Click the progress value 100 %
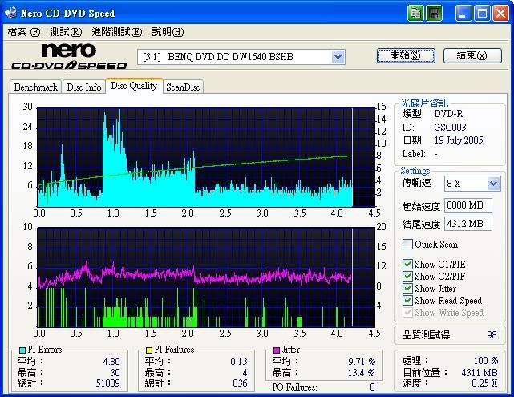 [486, 361]
